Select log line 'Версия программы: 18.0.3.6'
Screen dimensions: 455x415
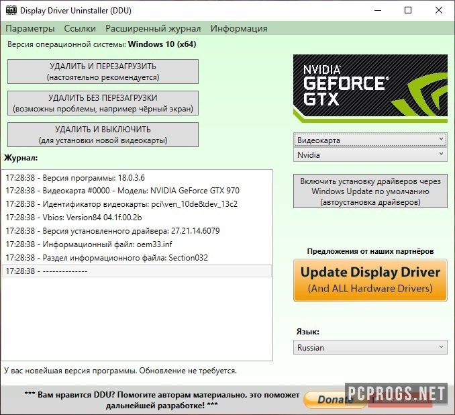[x=137, y=177]
